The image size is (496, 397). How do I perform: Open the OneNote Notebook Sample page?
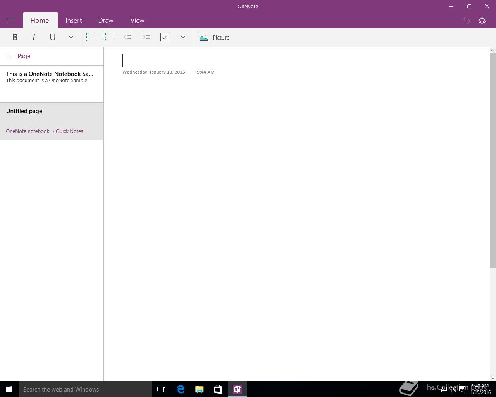(x=52, y=84)
